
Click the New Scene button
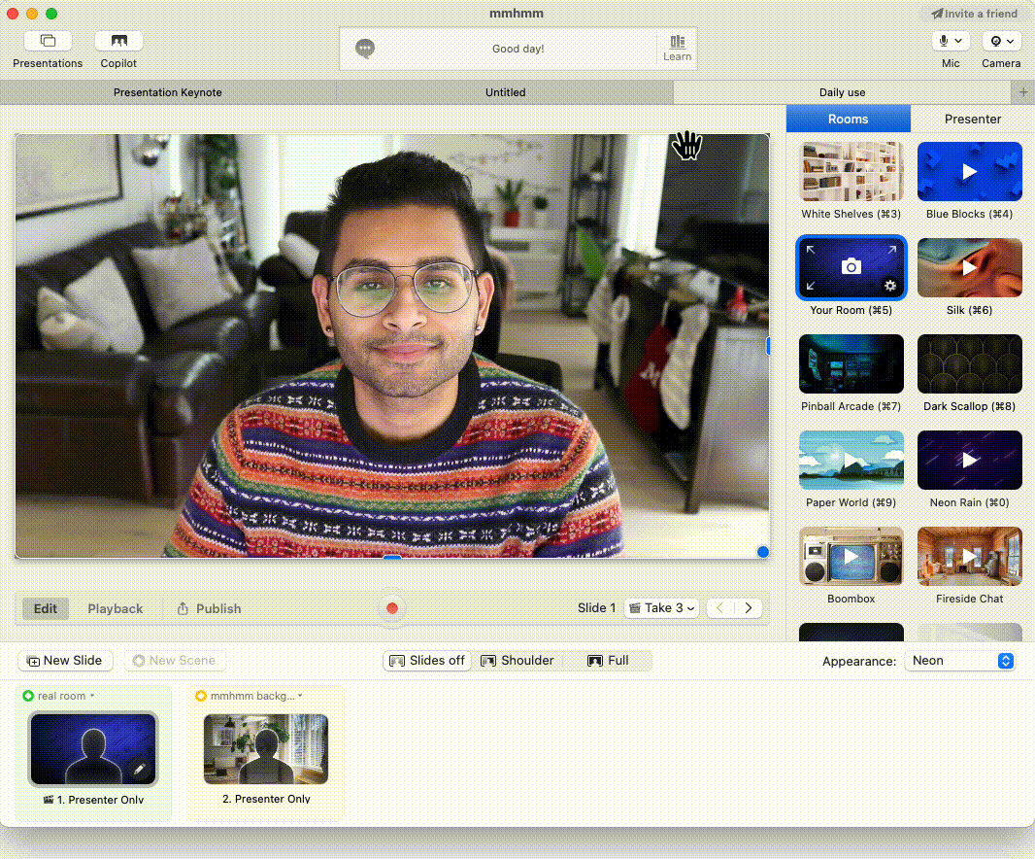pyautogui.click(x=174, y=660)
